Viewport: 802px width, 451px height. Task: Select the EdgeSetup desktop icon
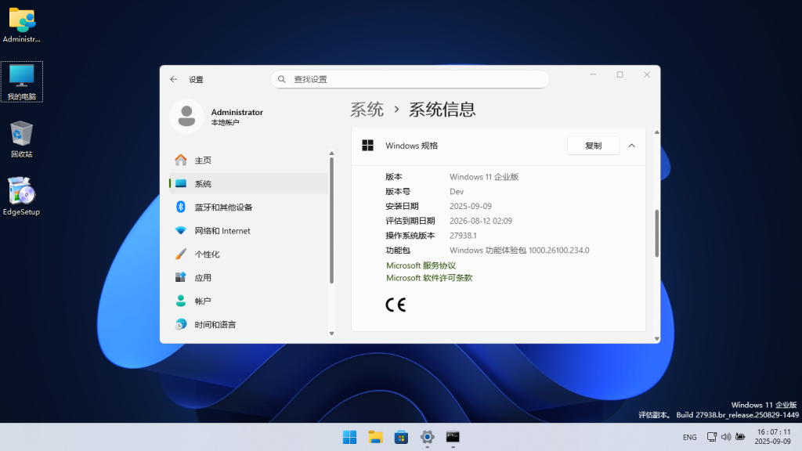click(21, 197)
